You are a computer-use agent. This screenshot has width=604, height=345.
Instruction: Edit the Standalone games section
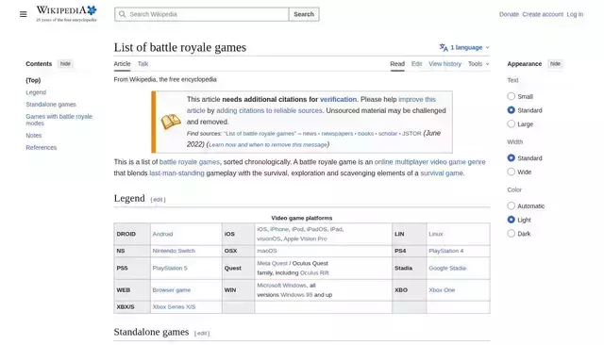(202, 334)
